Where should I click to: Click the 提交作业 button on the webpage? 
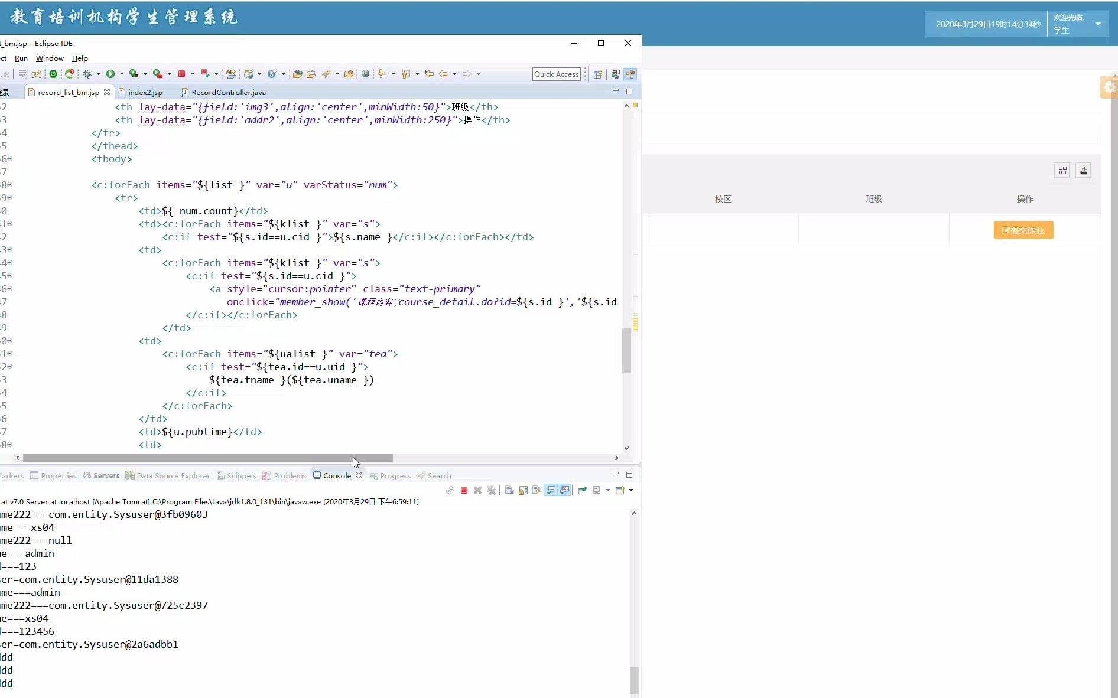click(x=1023, y=230)
